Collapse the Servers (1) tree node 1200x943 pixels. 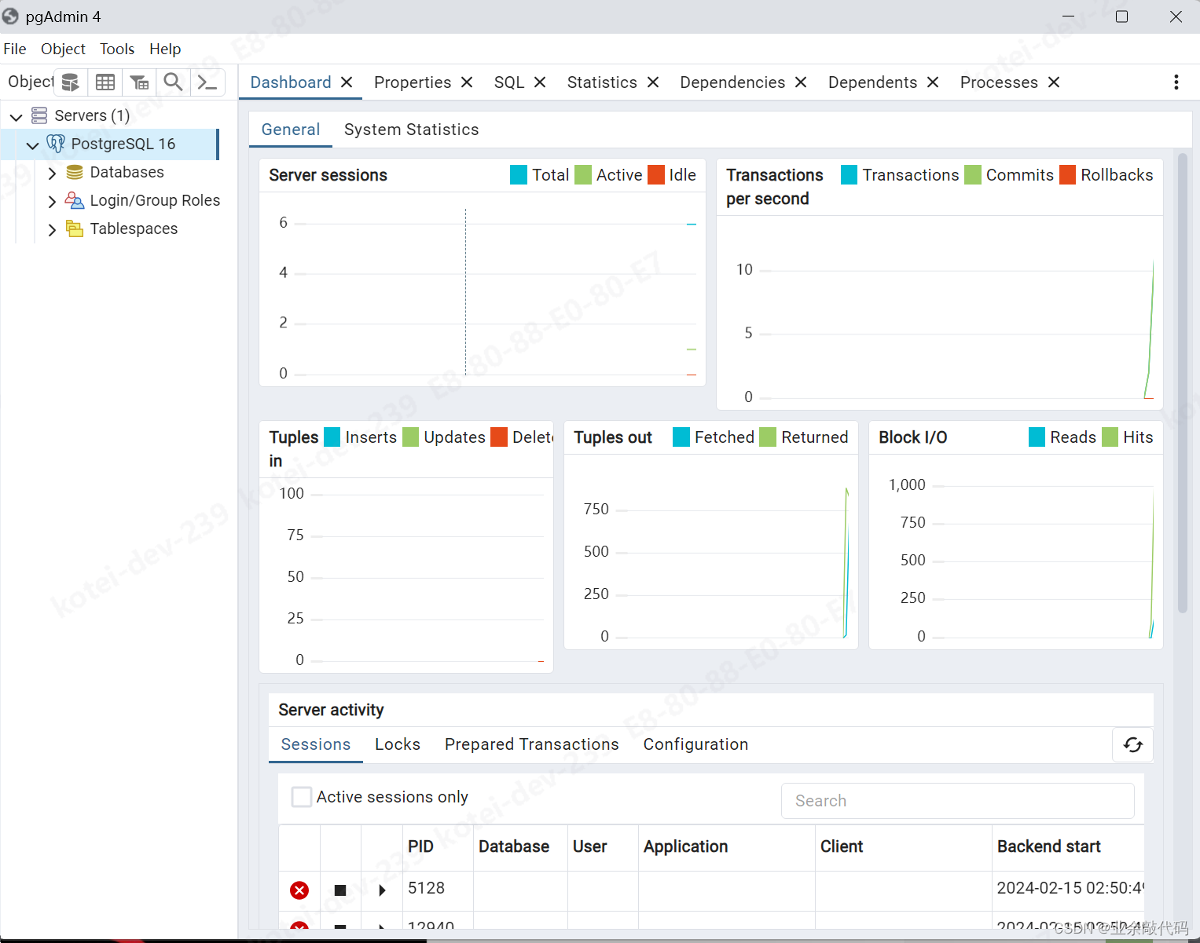[x=16, y=117]
